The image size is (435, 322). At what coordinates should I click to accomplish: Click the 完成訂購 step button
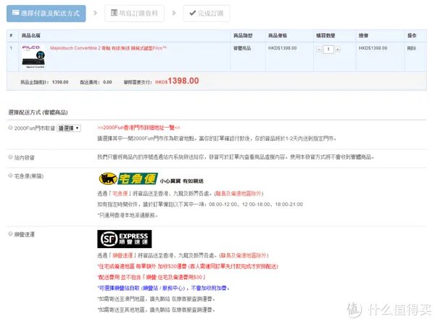(207, 13)
